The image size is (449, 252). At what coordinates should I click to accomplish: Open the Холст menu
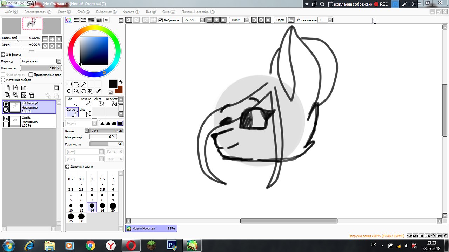pyautogui.click(x=64, y=12)
